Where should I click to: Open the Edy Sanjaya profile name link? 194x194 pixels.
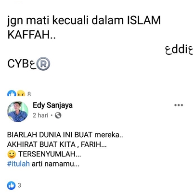(52, 105)
